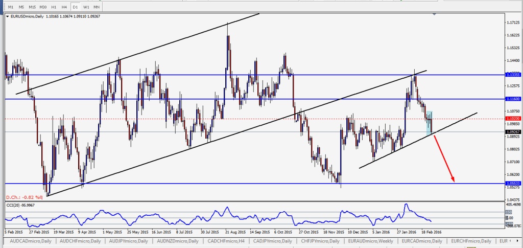The image size is (523, 248).
Task: Select the 1.13355 horizontal line price label
Action: tap(513, 75)
